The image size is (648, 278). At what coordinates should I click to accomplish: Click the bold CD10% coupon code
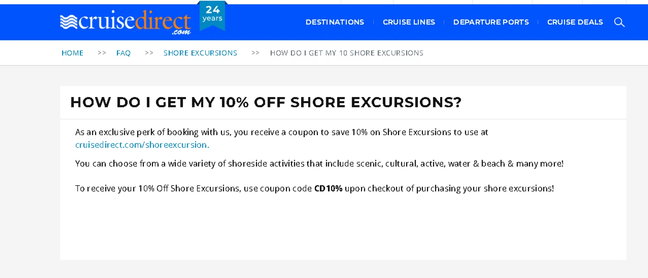coord(328,189)
